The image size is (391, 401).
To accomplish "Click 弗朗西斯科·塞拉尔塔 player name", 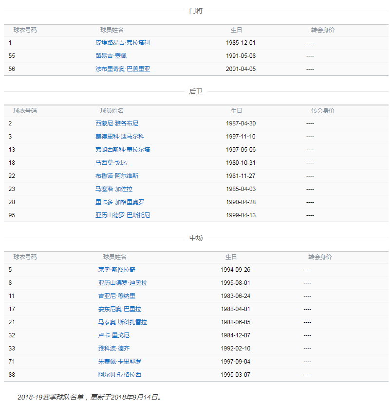I will [122, 150].
